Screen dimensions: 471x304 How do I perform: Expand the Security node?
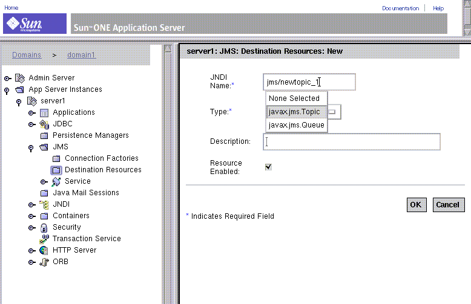tap(32, 228)
